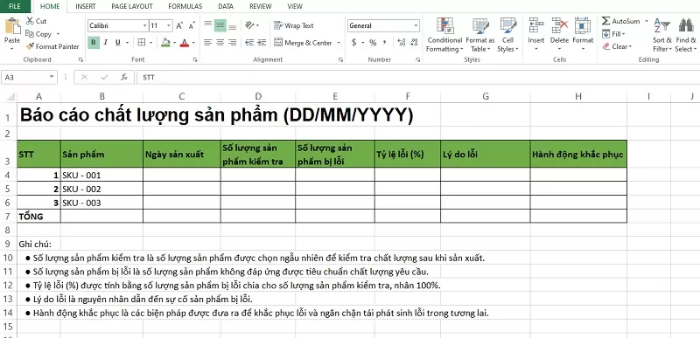Image resolution: width=700 pixels, height=338 pixels.
Task: Open the Borders icon in Font group
Action: (142, 43)
